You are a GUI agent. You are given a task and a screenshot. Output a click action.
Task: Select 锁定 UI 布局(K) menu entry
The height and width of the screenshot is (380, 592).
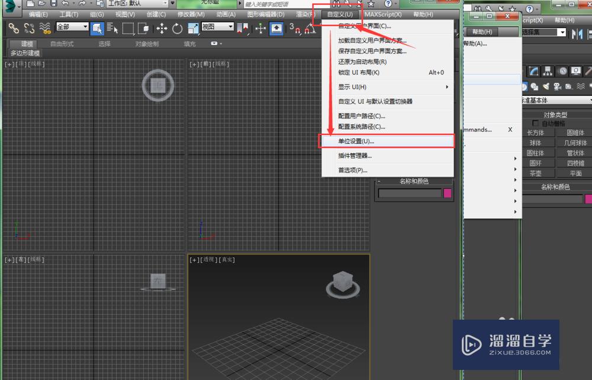[388, 72]
